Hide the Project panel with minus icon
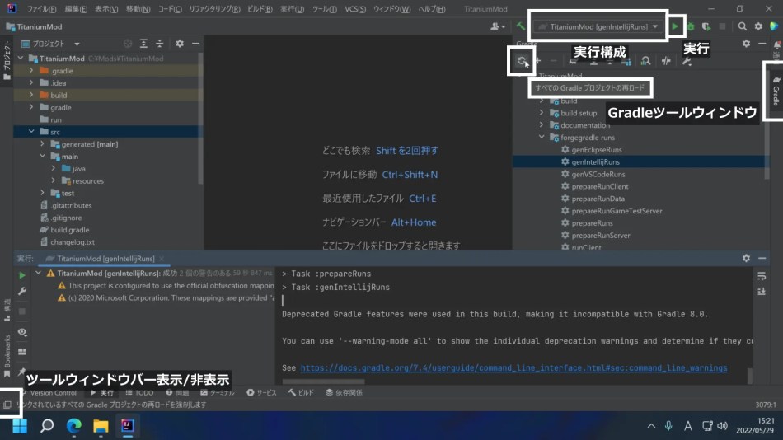783x440 pixels. (196, 44)
